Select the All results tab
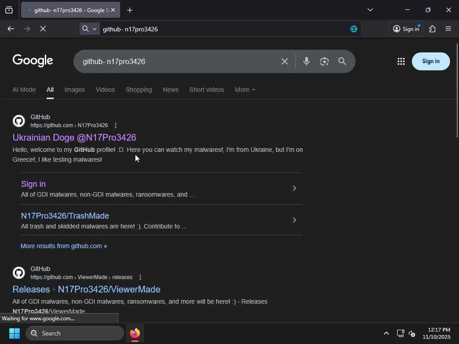The width and height of the screenshot is (459, 344). [50, 90]
